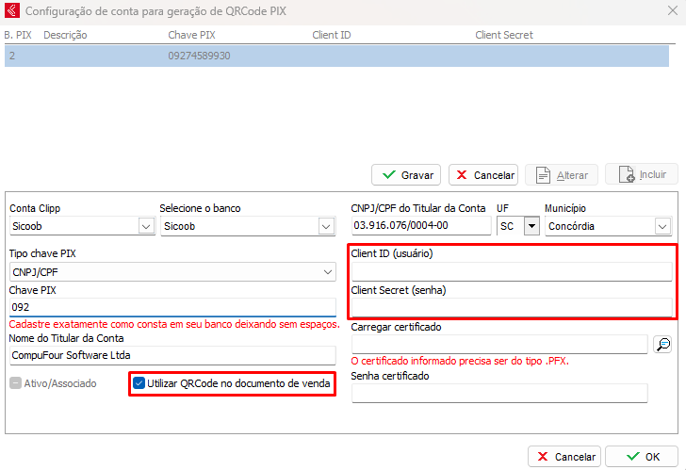Click the Senha certificado input field

point(498,393)
